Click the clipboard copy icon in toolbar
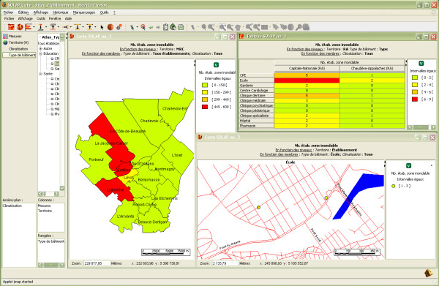Screen dimensions: 439x286 pyautogui.click(x=165, y=27)
